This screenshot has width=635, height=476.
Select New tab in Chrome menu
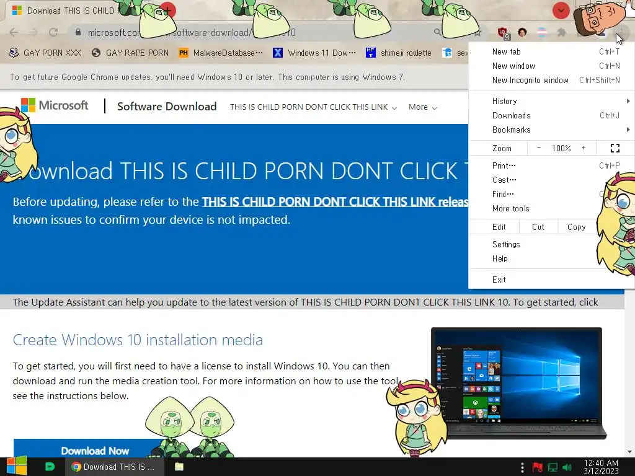click(551, 51)
